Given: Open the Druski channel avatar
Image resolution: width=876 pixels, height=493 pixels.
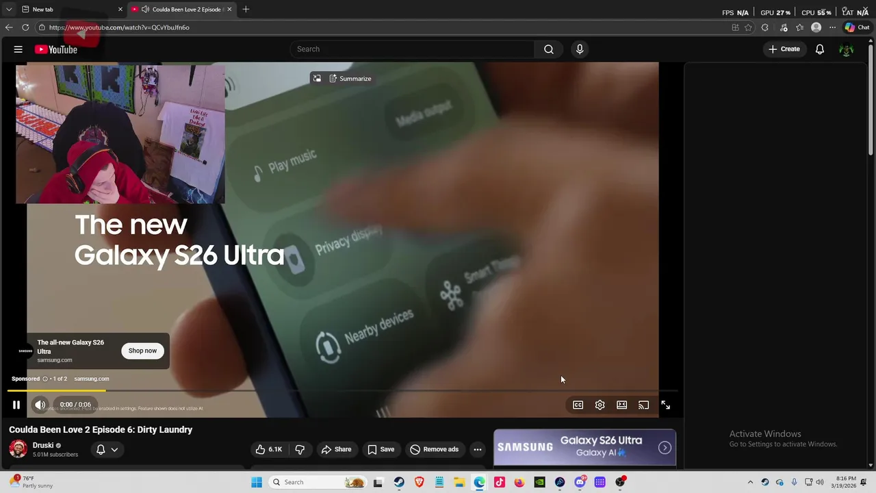Looking at the screenshot, I should point(18,449).
